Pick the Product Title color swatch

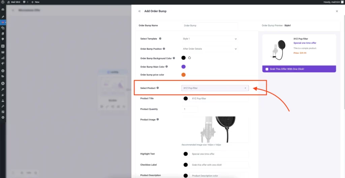click(x=186, y=98)
